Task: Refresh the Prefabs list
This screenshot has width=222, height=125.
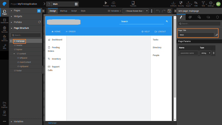Action: 40,22
